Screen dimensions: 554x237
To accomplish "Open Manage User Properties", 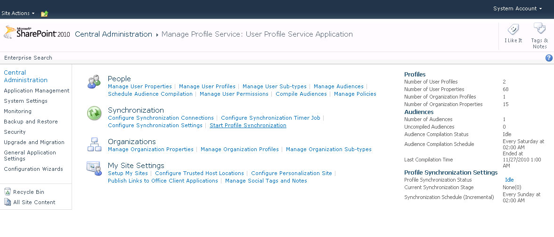I will (140, 86).
